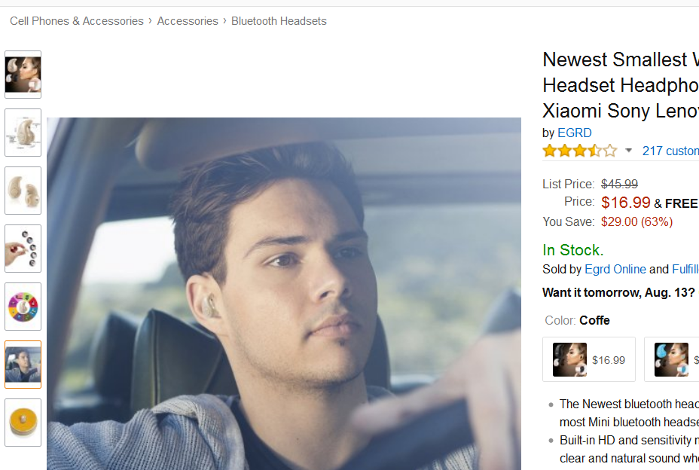Select the colorful feature wheel thumbnail
Screen dimensions: 699x470
[23, 307]
